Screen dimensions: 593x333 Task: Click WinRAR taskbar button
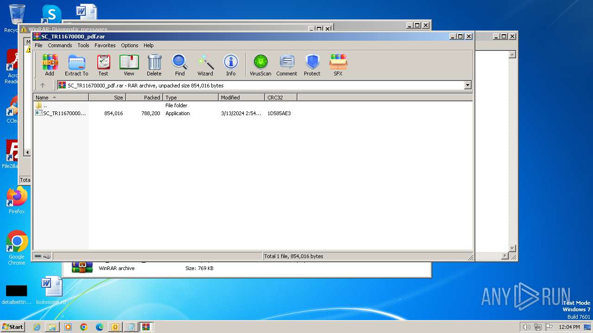[146, 327]
